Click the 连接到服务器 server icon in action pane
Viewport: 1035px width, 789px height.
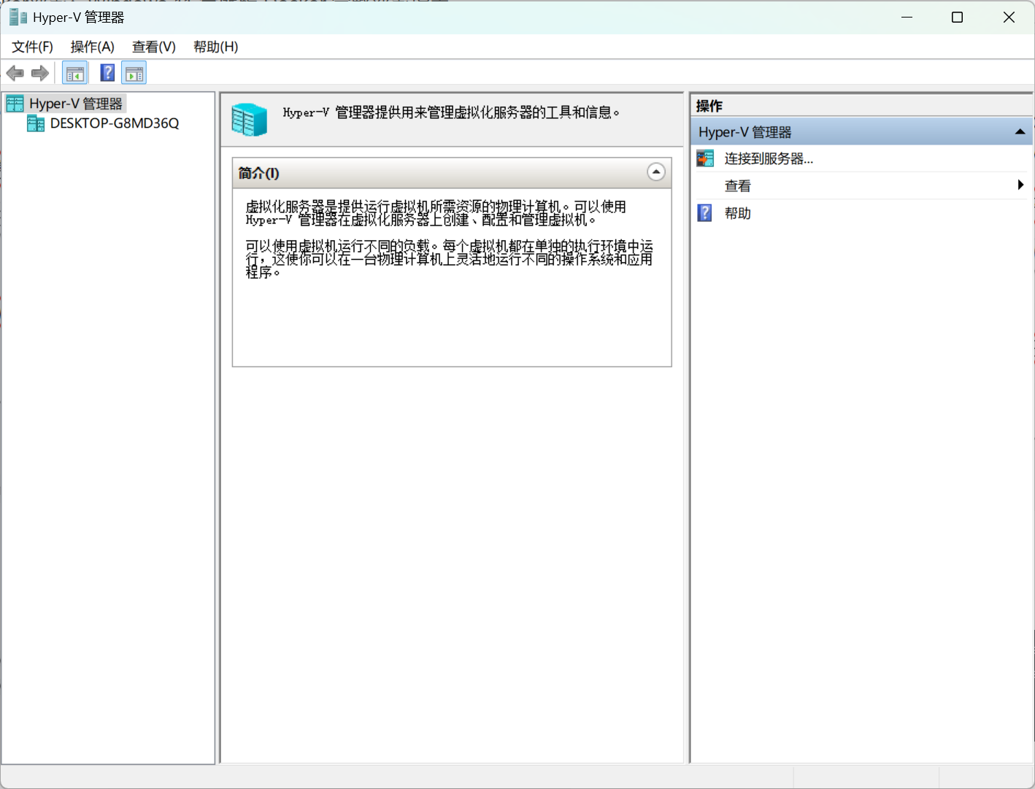click(705, 158)
